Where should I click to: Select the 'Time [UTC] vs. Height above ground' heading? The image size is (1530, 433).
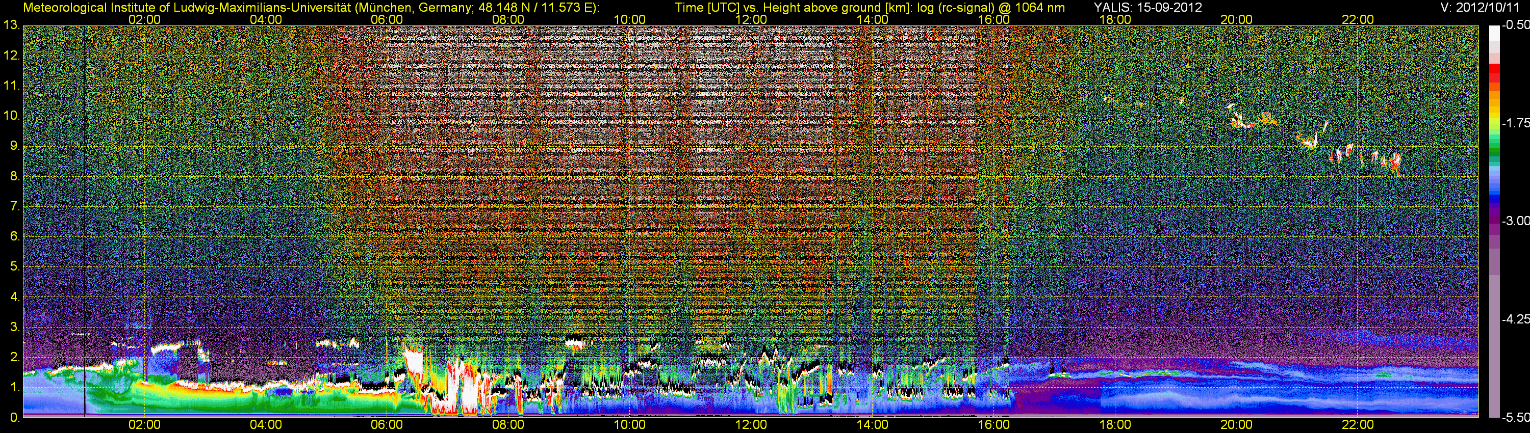pyautogui.click(x=869, y=7)
